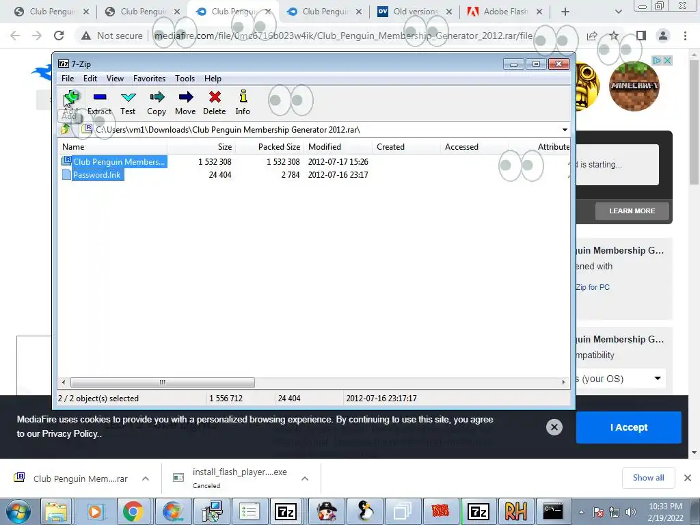Open the Chrome profile icon
This screenshot has width=700, height=525.
663,36
